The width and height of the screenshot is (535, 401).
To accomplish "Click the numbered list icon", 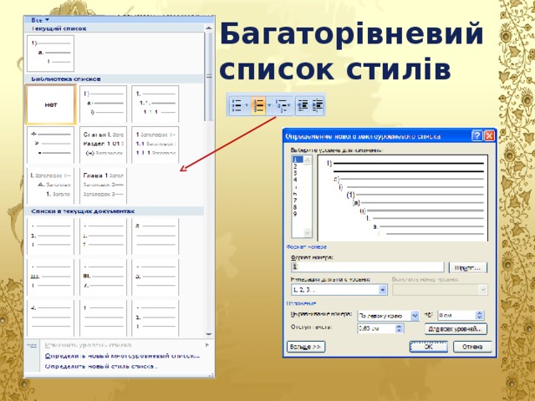I will pyautogui.click(x=259, y=105).
